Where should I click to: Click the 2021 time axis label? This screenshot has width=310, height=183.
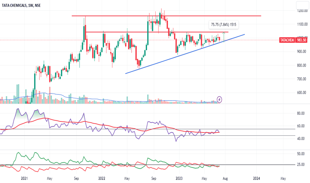pos(24,178)
